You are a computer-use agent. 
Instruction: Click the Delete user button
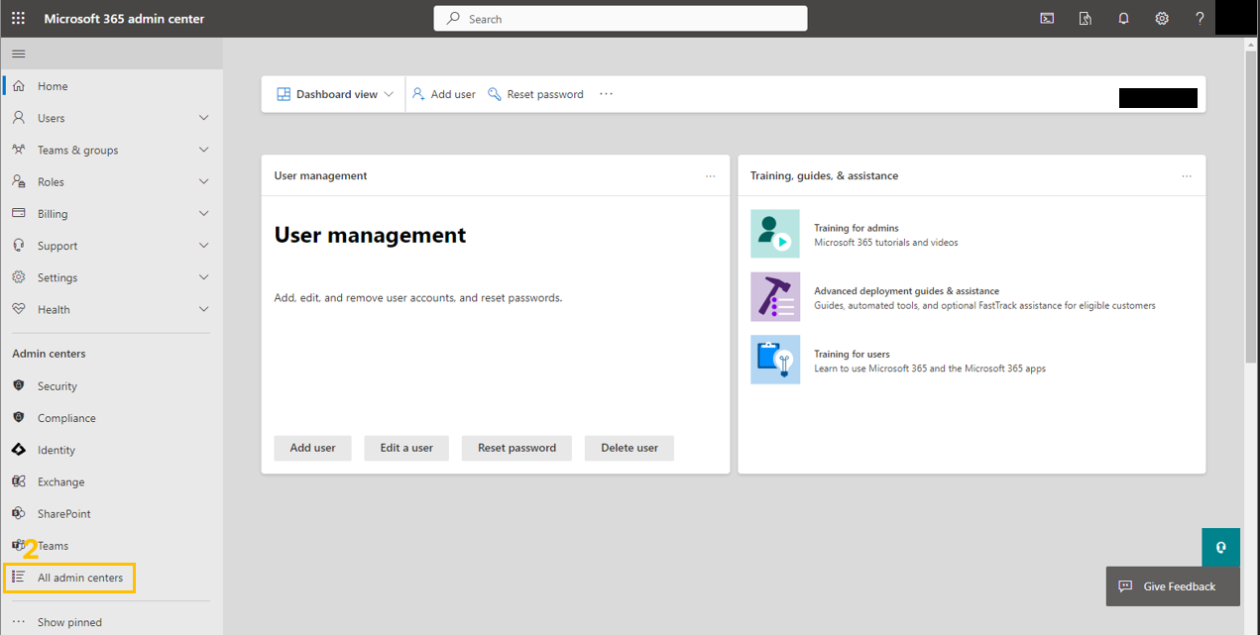[630, 448]
